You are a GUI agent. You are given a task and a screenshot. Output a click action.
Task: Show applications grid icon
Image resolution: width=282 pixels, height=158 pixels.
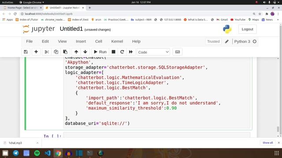click(x=277, y=153)
